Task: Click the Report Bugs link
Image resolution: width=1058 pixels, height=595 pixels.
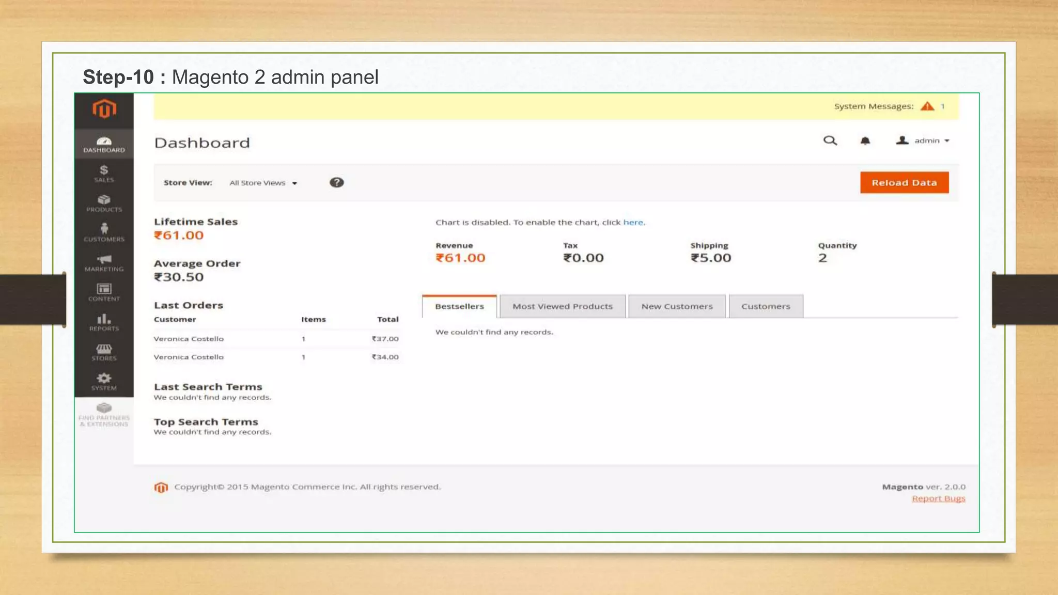Action: [x=938, y=498]
